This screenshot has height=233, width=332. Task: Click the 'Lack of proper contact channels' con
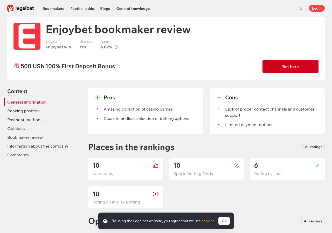[x=270, y=112]
